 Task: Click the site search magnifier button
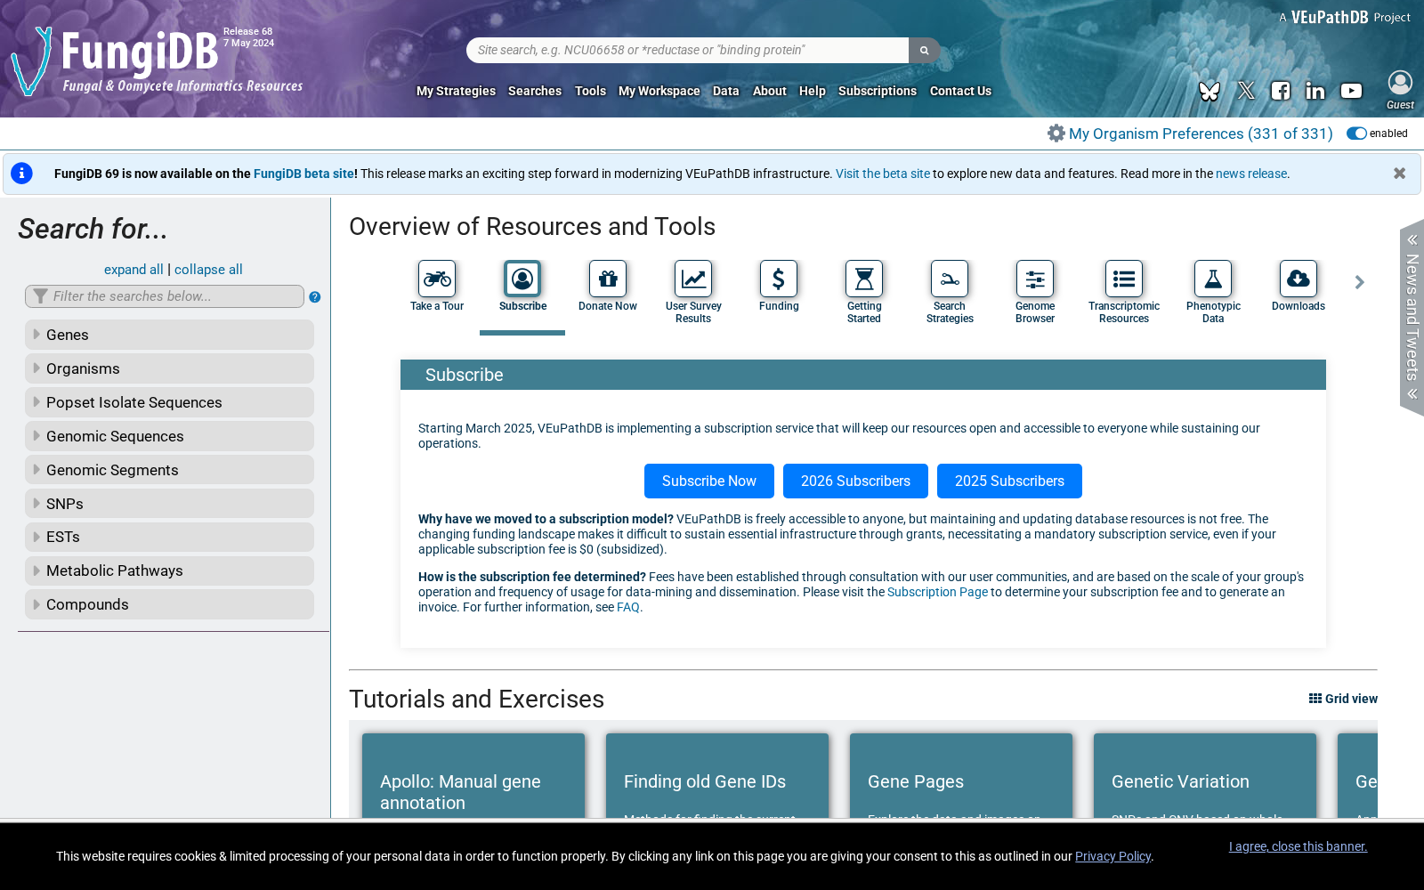point(924,50)
